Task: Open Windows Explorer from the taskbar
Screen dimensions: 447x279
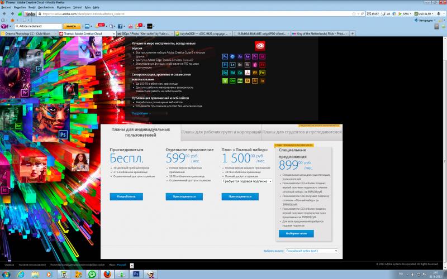Action: click(35, 275)
